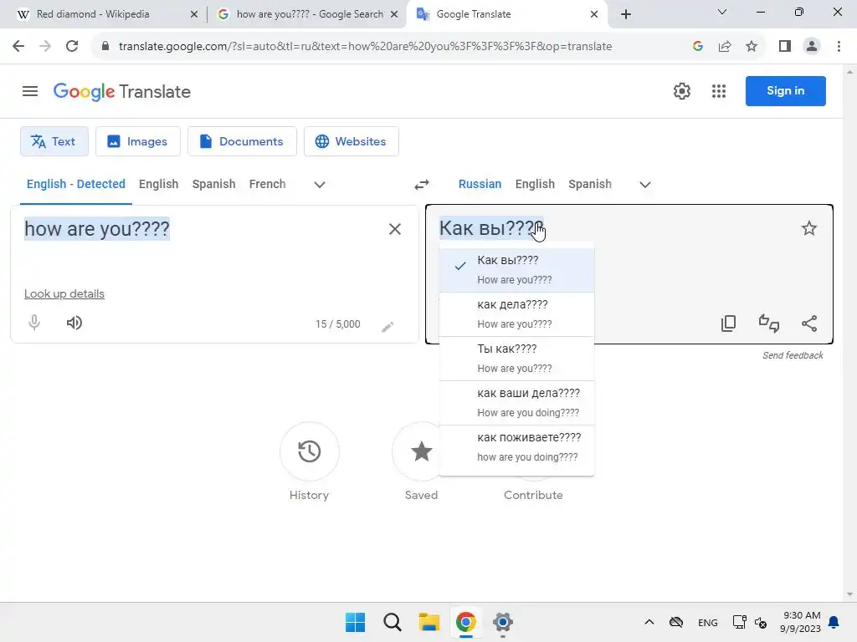Pick alternative 'как ваши дела????'
Screen dimensions: 857x642
click(516, 402)
